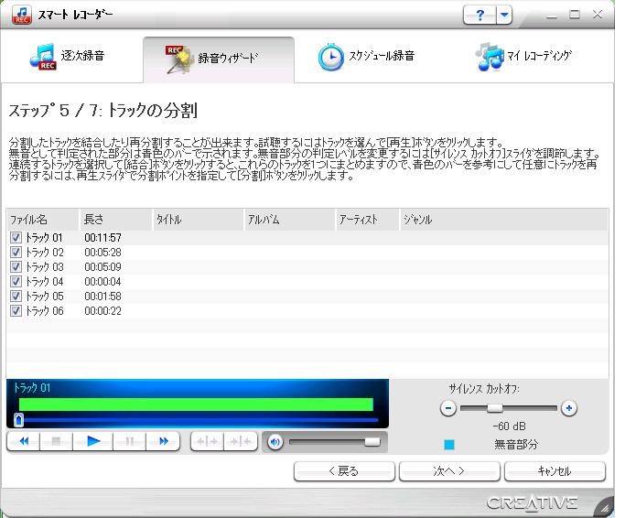Viewport: 625px width, 518px height.
Task: Click the キャンセル button
Action: (x=555, y=471)
